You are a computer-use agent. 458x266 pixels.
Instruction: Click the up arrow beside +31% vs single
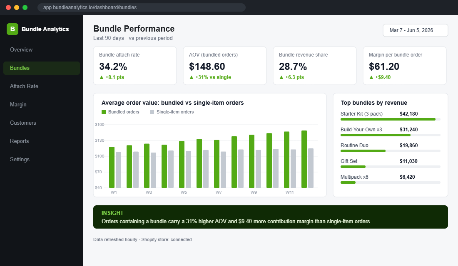tap(192, 77)
